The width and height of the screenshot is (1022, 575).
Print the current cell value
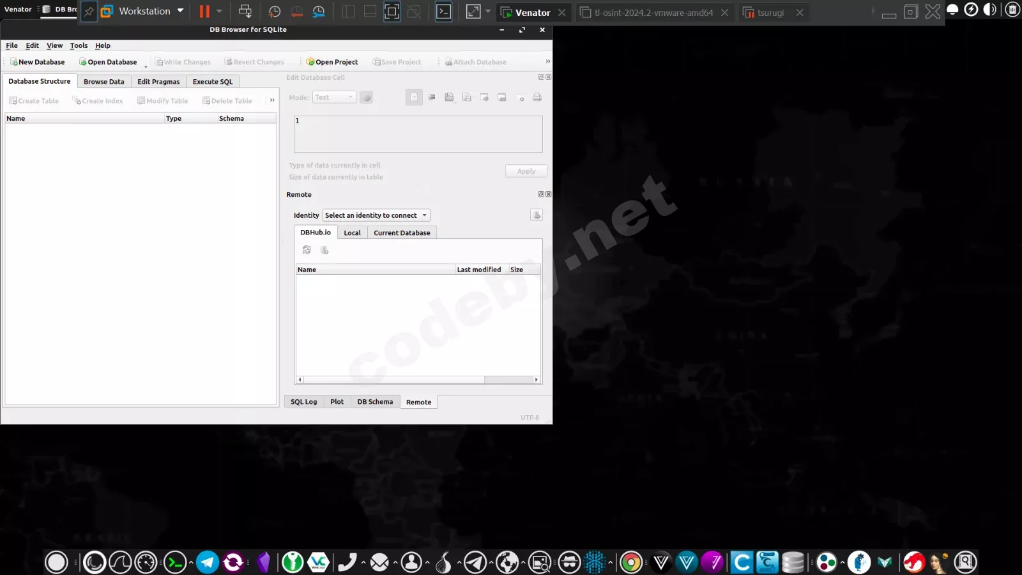537,96
